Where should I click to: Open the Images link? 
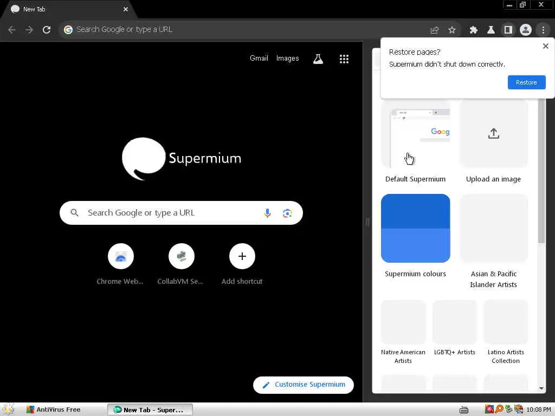point(287,58)
